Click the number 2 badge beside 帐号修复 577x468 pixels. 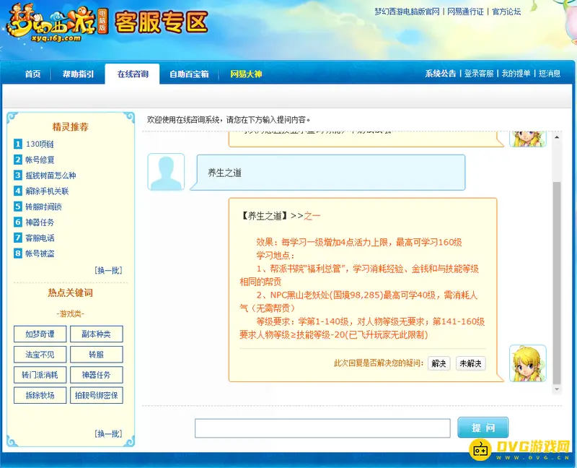point(18,159)
